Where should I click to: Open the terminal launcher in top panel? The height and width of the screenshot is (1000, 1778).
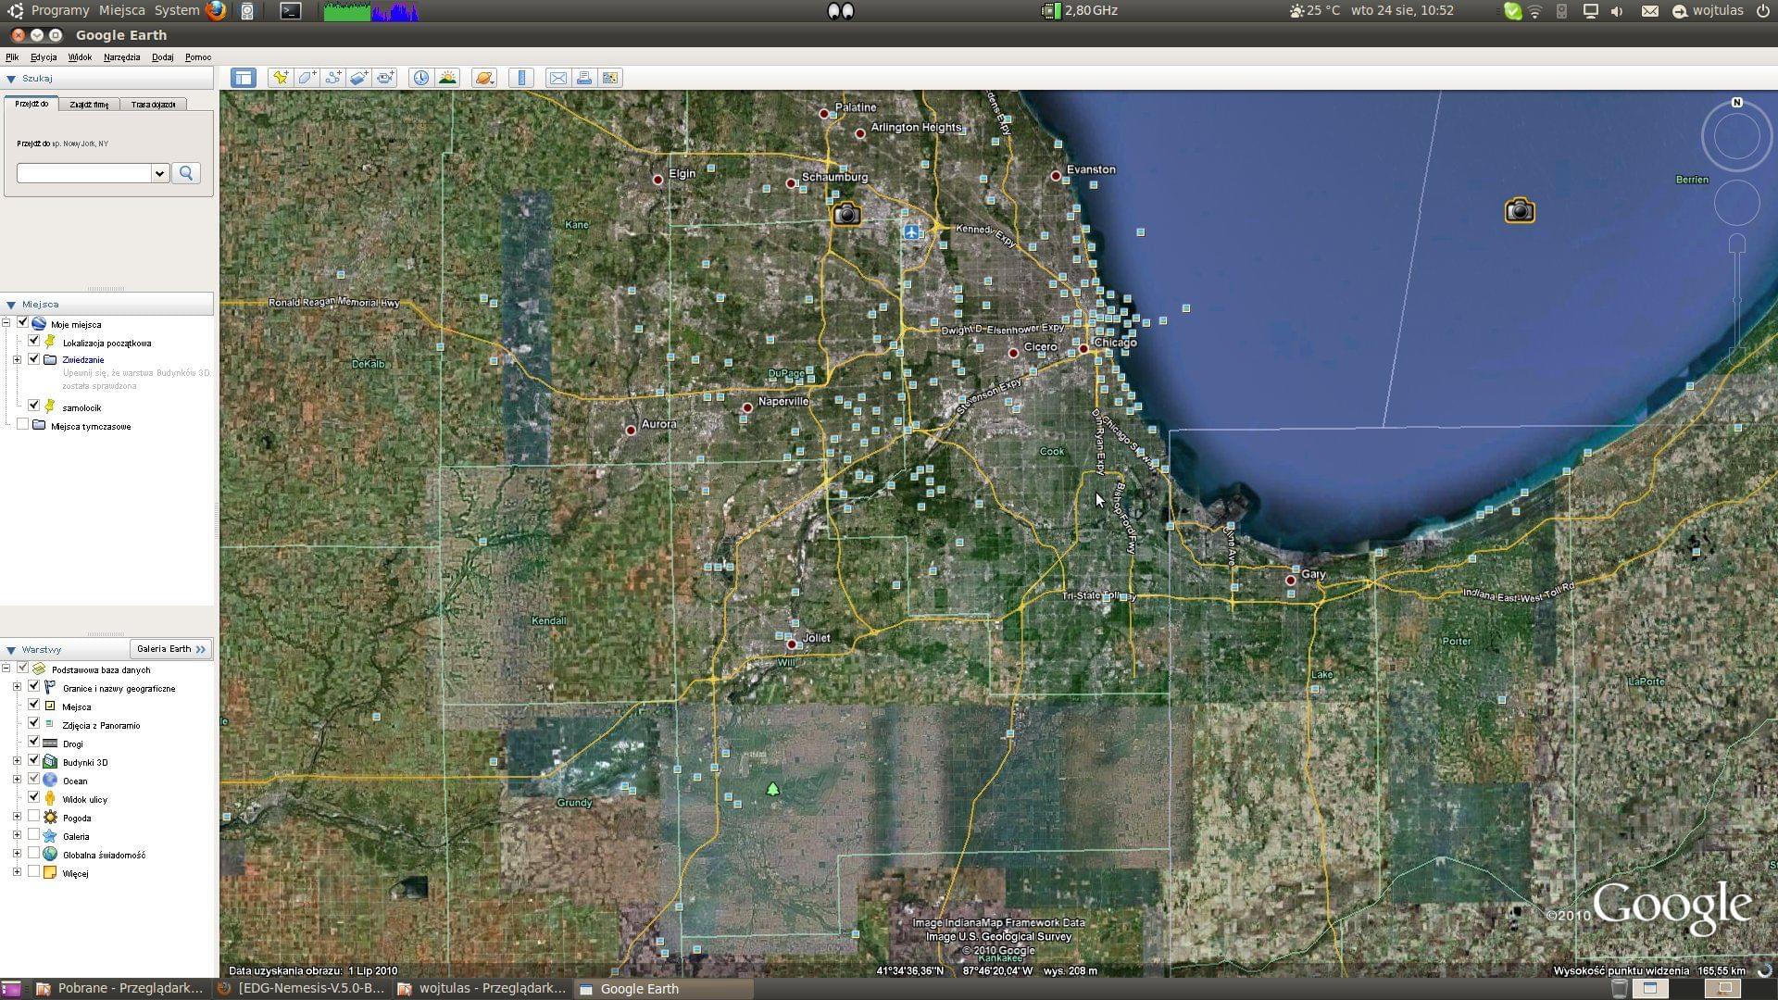coord(291,11)
